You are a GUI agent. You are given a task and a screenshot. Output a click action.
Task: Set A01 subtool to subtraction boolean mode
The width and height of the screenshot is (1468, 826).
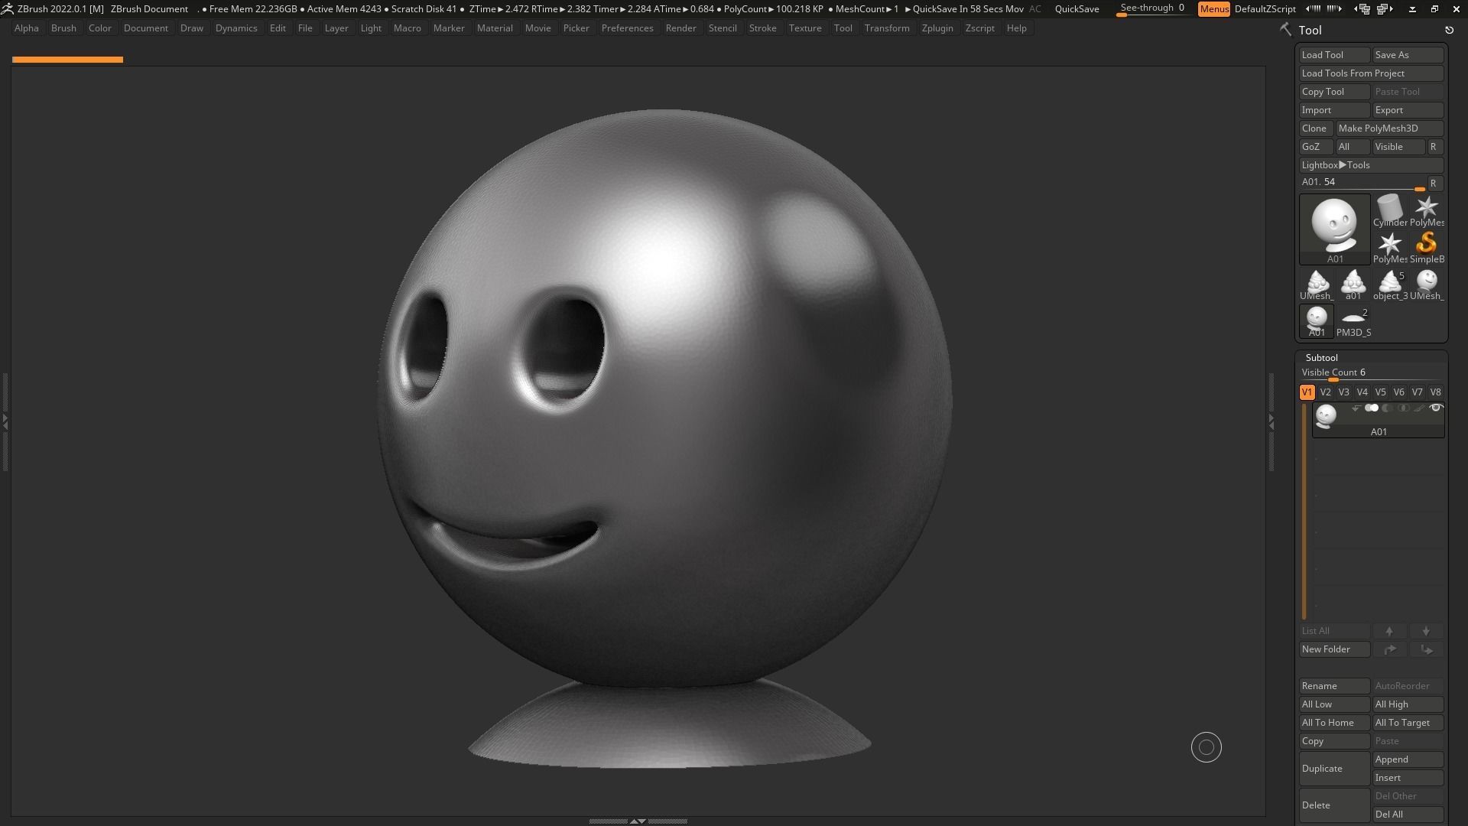click(1387, 408)
